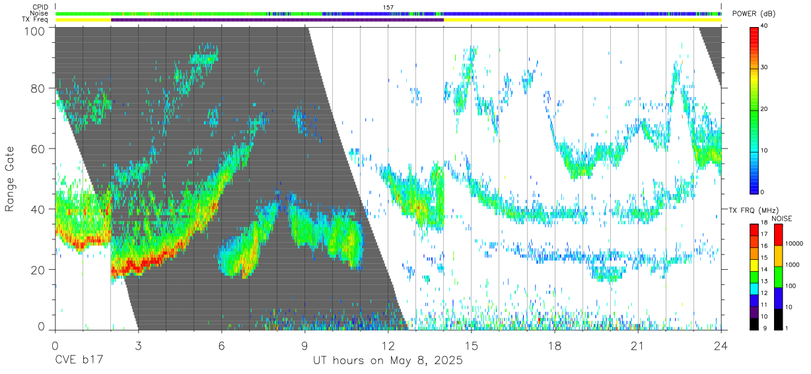Click the 21 tick on UT hours axis
811x374 pixels.
(x=638, y=346)
